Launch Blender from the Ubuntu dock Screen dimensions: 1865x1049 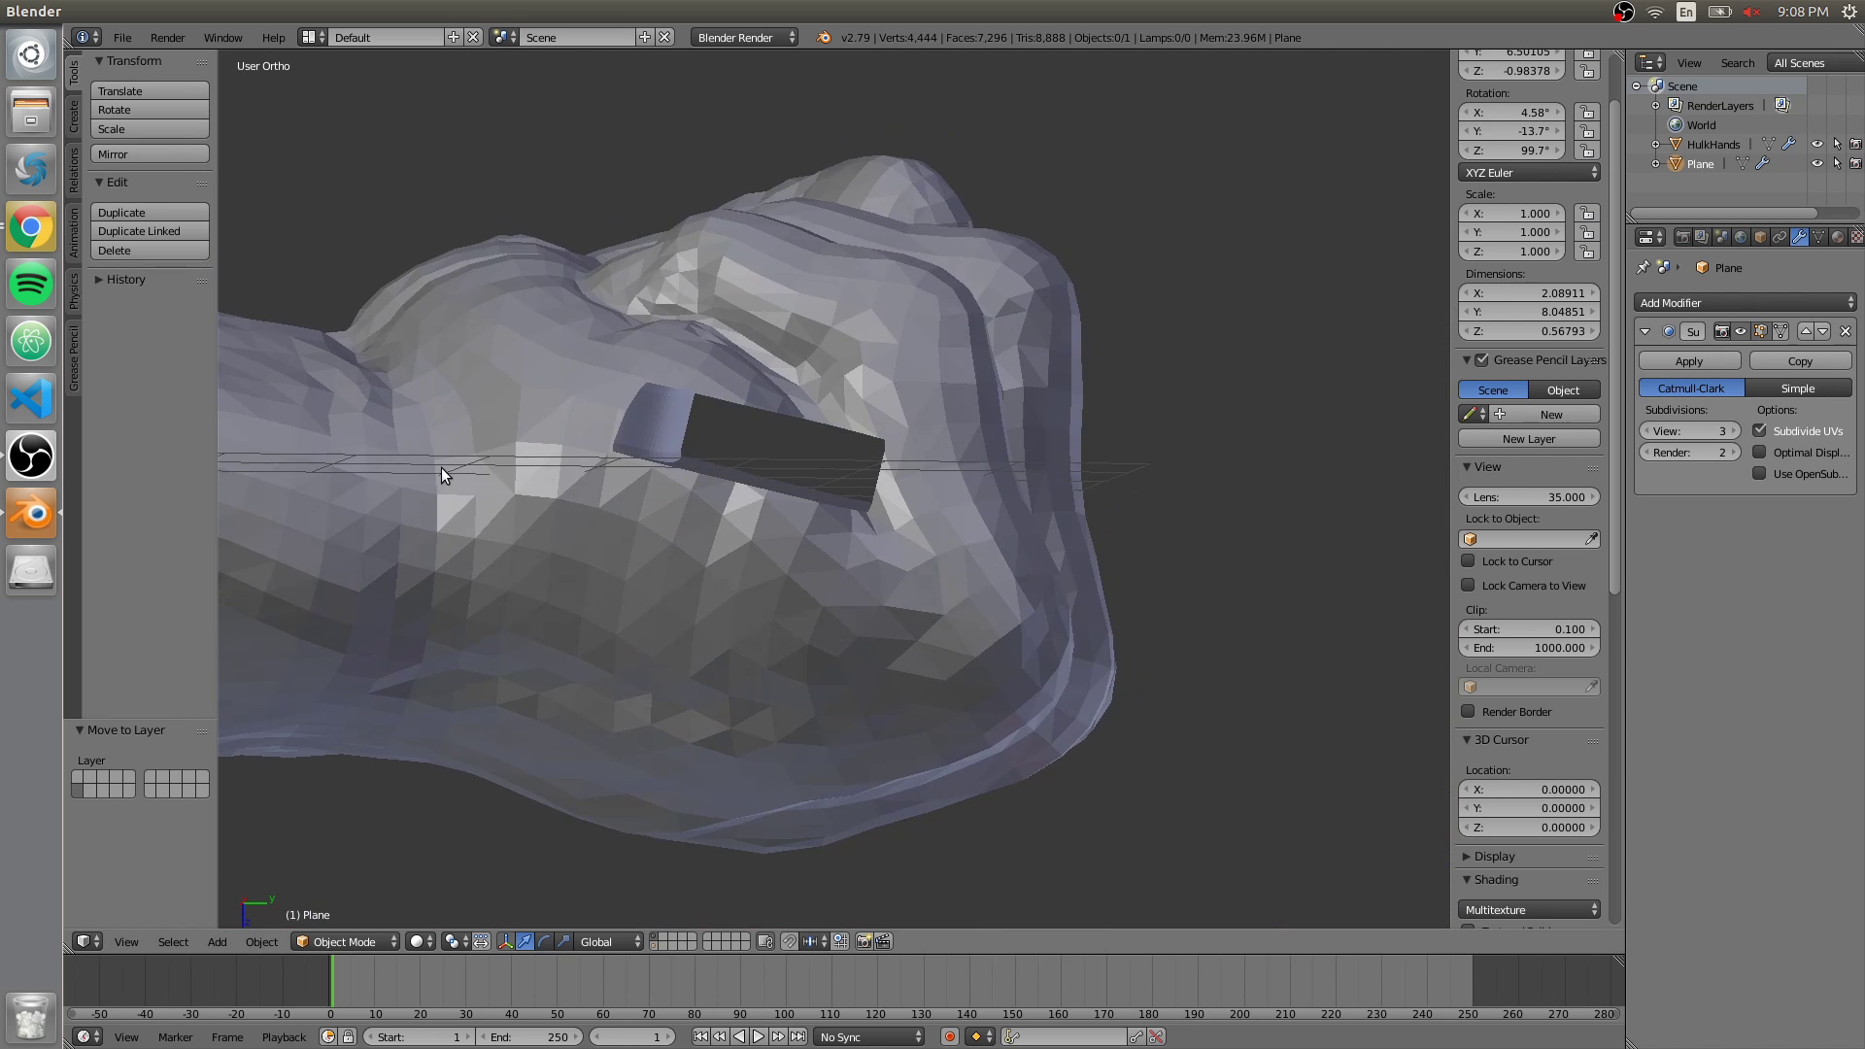[30, 514]
